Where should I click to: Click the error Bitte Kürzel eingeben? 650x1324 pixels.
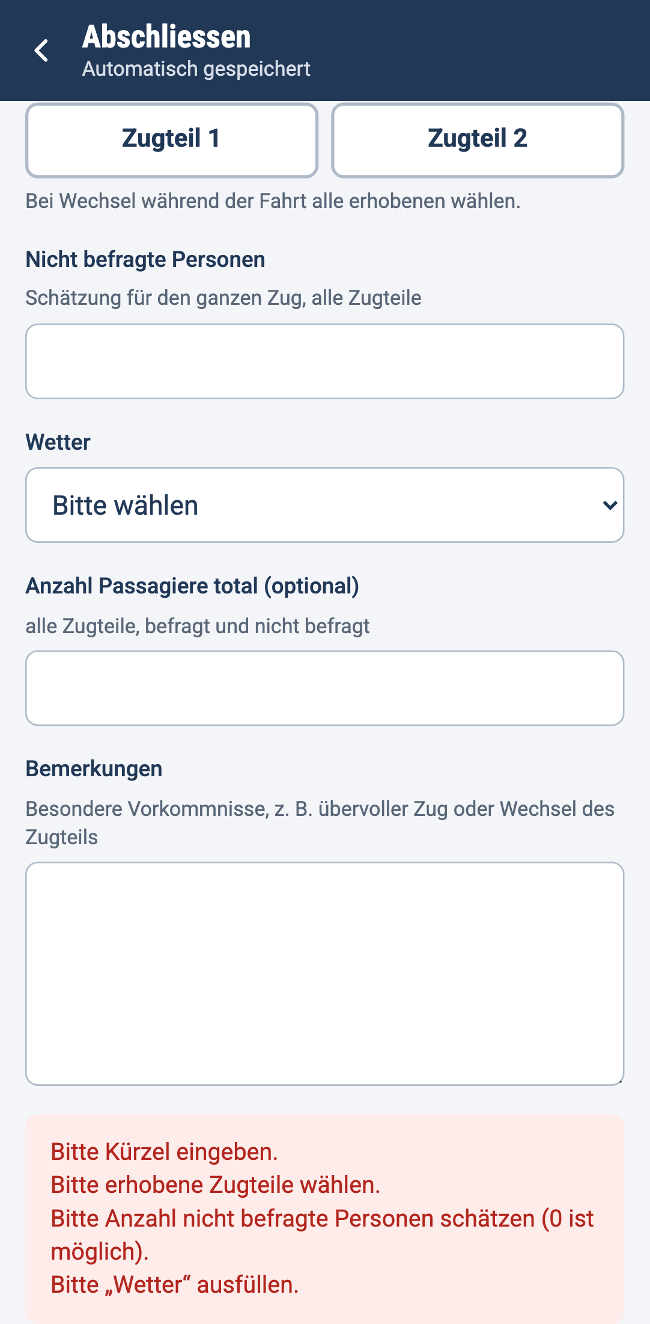point(164,1152)
